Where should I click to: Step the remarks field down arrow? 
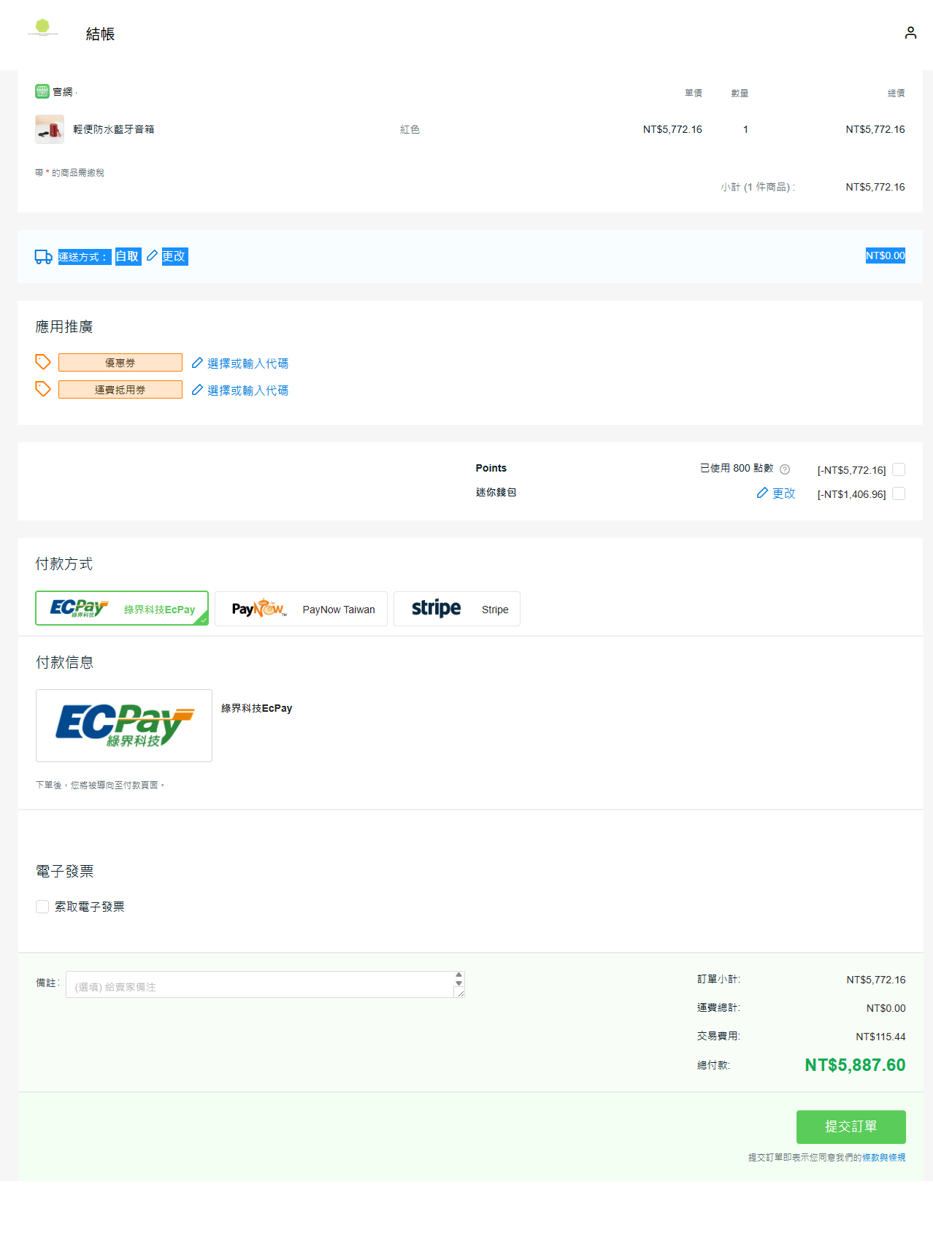point(458,983)
